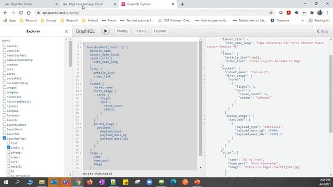333x187 pixels.
Task: Collapse the rocket block at line 12
Action: [x=81, y=84]
